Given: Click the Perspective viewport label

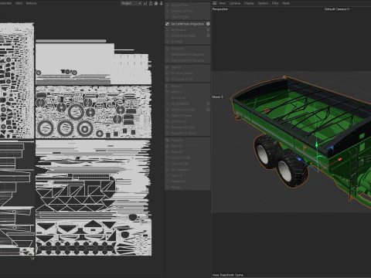Looking at the screenshot, I should [220, 9].
